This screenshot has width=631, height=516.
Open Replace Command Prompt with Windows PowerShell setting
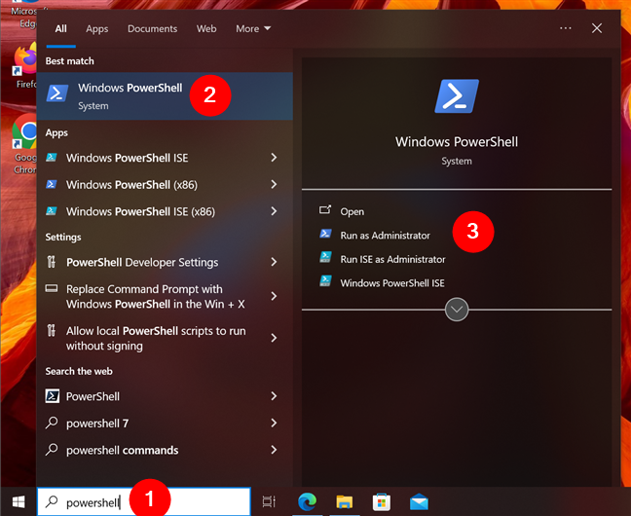coord(156,296)
